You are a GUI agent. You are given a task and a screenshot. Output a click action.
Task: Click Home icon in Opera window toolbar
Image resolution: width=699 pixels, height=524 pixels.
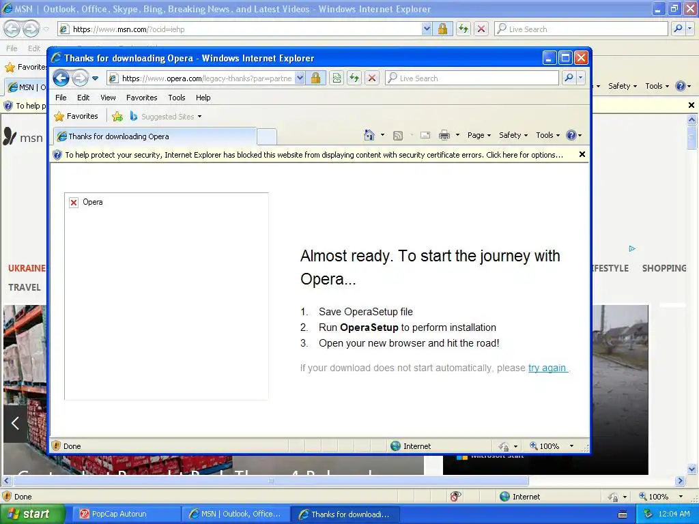(369, 135)
